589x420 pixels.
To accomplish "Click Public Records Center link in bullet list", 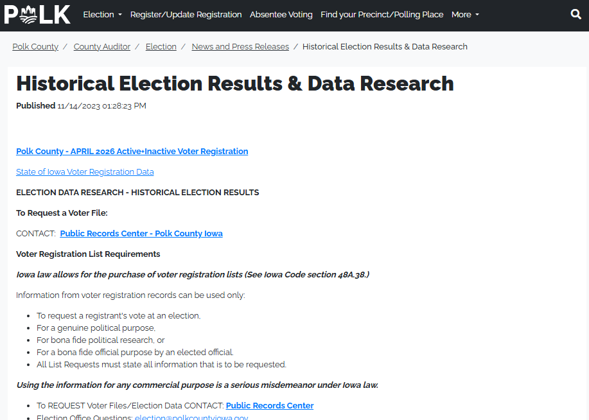I will point(270,406).
